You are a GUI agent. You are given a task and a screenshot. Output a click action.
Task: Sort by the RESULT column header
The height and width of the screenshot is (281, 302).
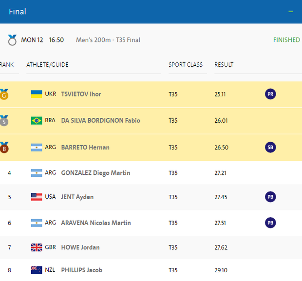point(224,65)
